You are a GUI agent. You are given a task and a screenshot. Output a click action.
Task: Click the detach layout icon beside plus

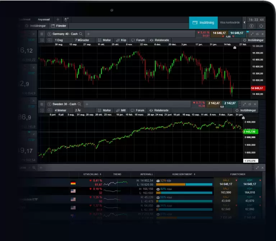[66, 19]
